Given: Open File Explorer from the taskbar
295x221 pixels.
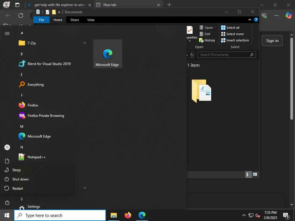Looking at the screenshot, I should [114, 215].
